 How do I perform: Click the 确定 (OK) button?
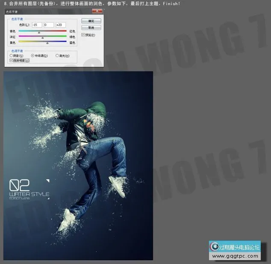pyautogui.click(x=91, y=21)
